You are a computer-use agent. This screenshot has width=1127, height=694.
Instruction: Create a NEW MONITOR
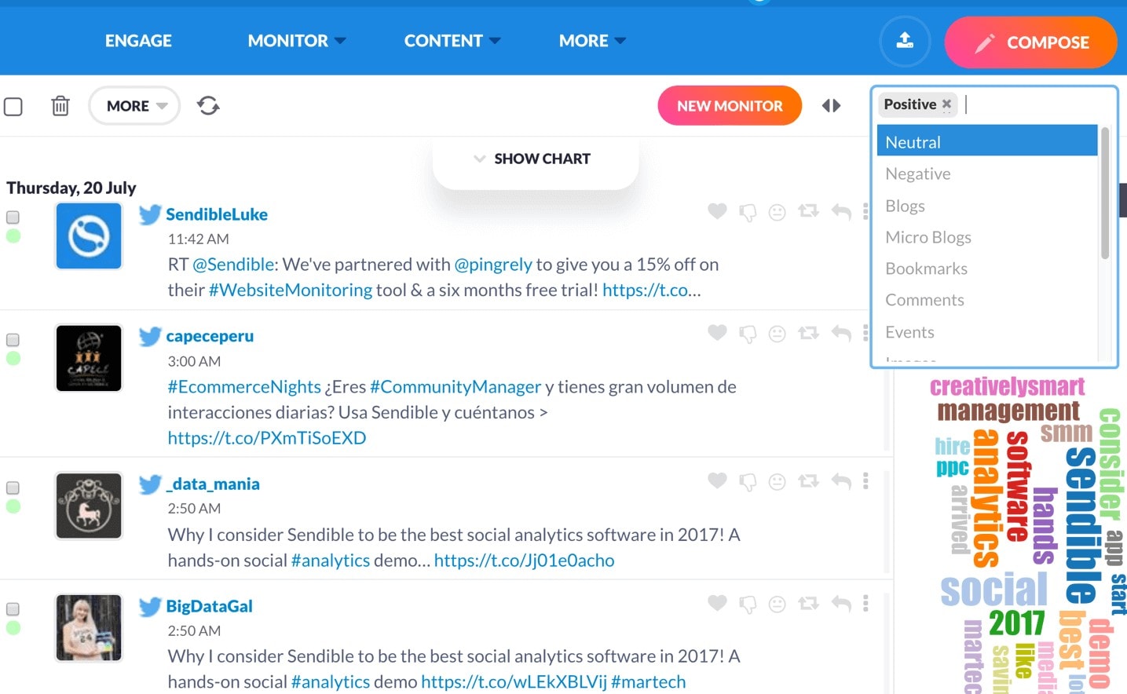tap(730, 105)
